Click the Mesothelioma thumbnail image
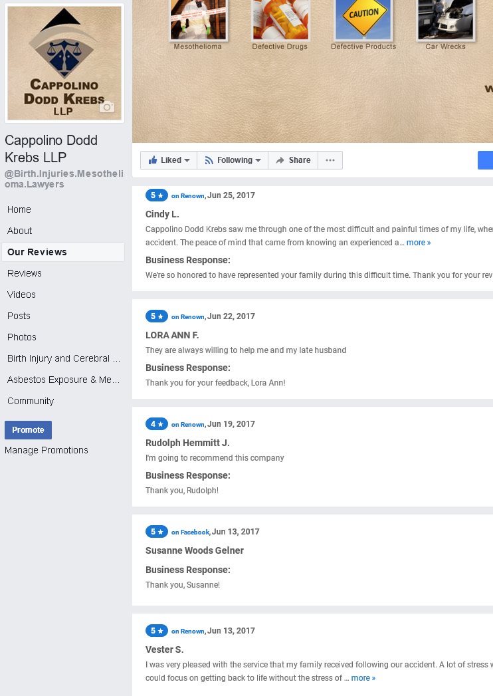This screenshot has height=696, width=493. coord(199,19)
